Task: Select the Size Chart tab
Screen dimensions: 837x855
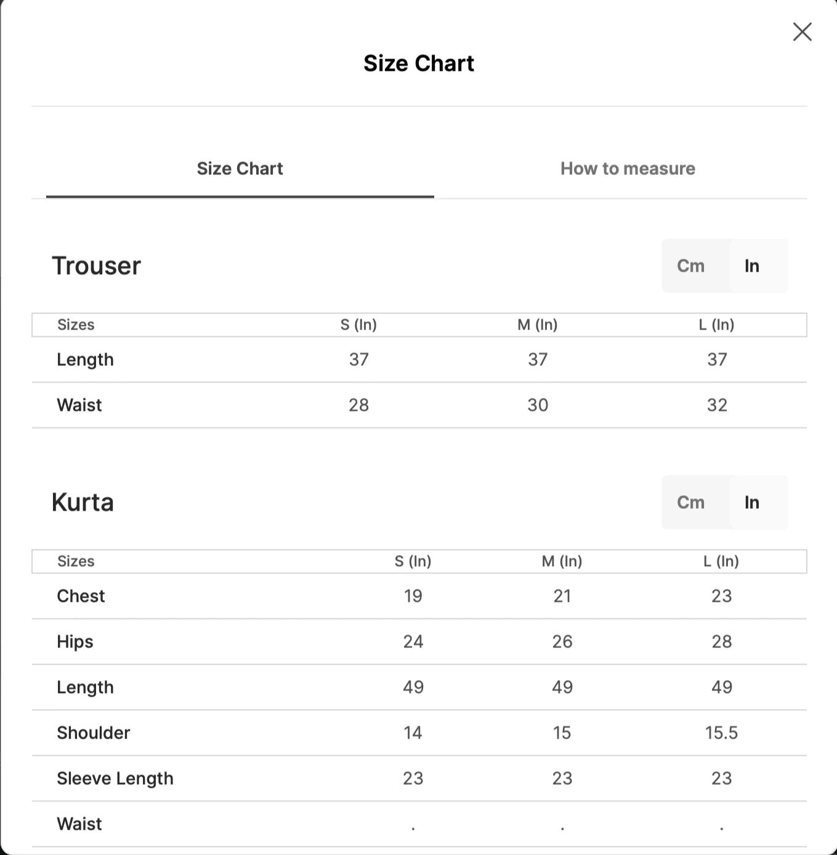Action: coord(240,168)
